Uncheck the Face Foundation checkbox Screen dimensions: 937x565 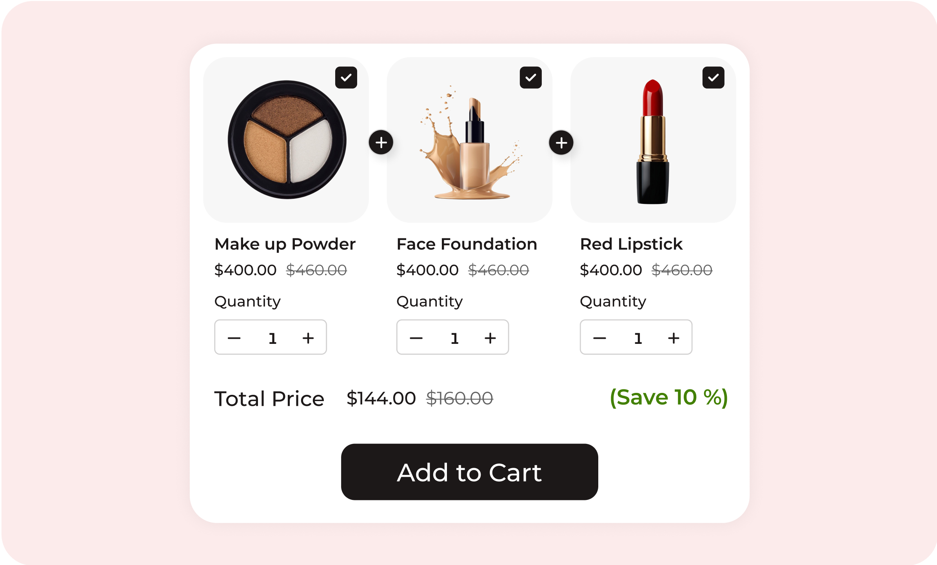click(x=530, y=78)
